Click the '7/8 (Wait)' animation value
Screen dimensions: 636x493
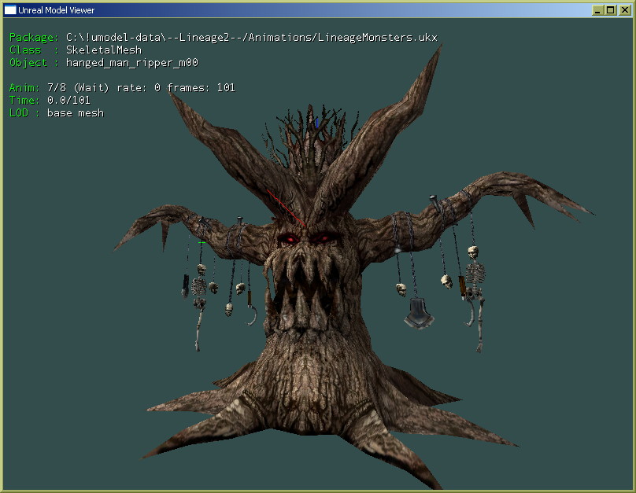[78, 88]
